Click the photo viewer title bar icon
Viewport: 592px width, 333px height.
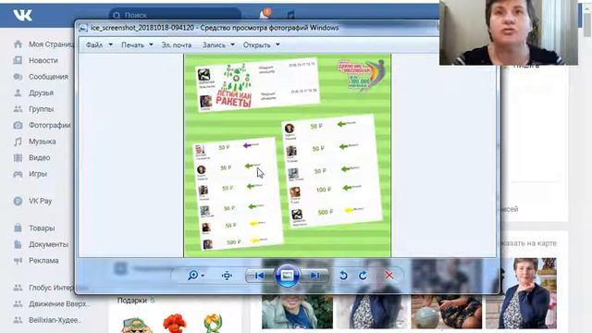[83, 28]
